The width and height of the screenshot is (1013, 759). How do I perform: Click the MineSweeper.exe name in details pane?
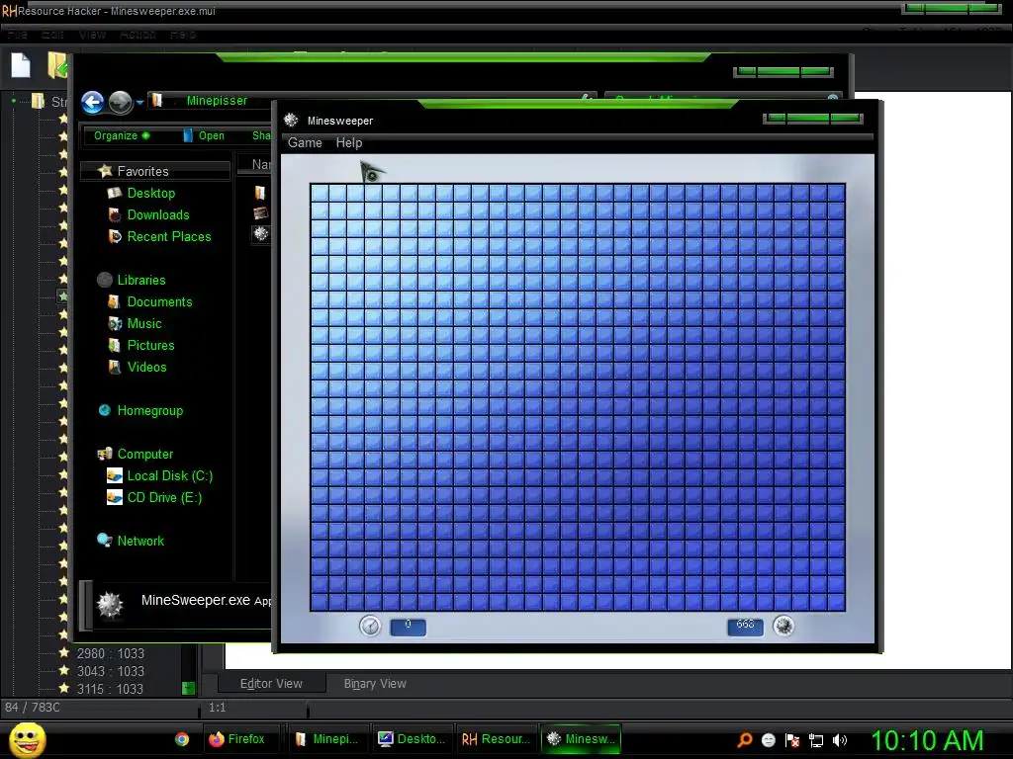coord(195,600)
